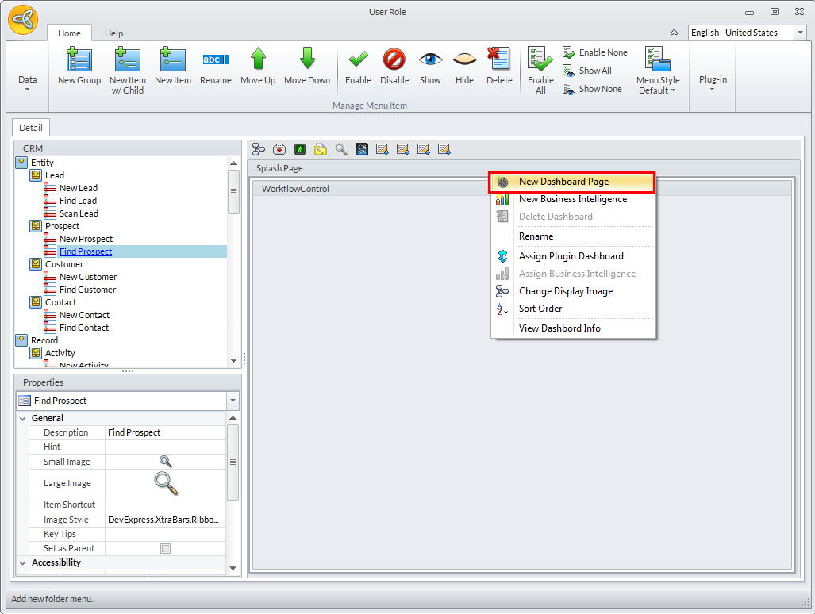Switch to the Help ribbon tab
The width and height of the screenshot is (815, 614).
(114, 33)
